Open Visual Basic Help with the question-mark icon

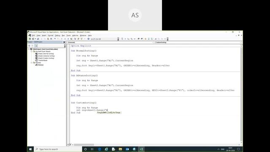point(88,39)
